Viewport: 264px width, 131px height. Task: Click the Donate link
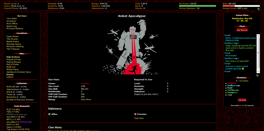[x=10, y=74]
